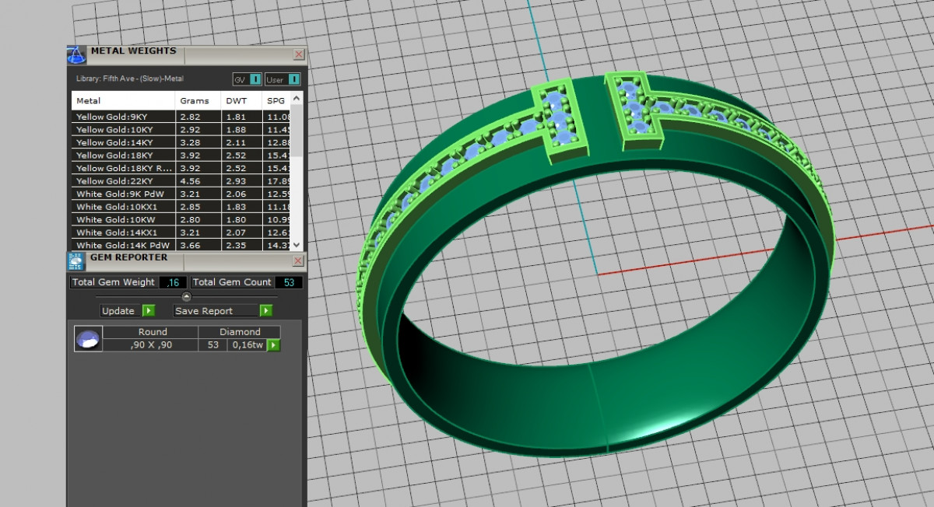The width and height of the screenshot is (934, 507).
Task: Collapse the Gem Reporter totals section
Action: [x=186, y=296]
